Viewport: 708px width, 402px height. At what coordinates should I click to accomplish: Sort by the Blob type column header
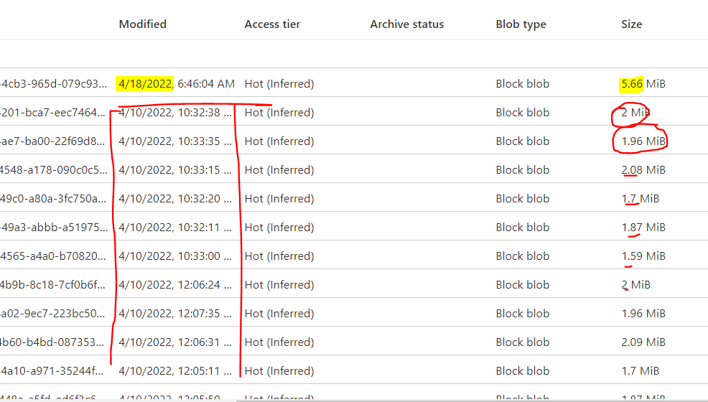pyautogui.click(x=521, y=24)
